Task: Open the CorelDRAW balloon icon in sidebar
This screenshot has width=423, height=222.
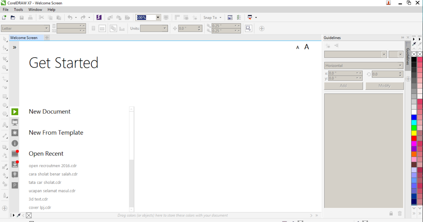Action: (15, 175)
